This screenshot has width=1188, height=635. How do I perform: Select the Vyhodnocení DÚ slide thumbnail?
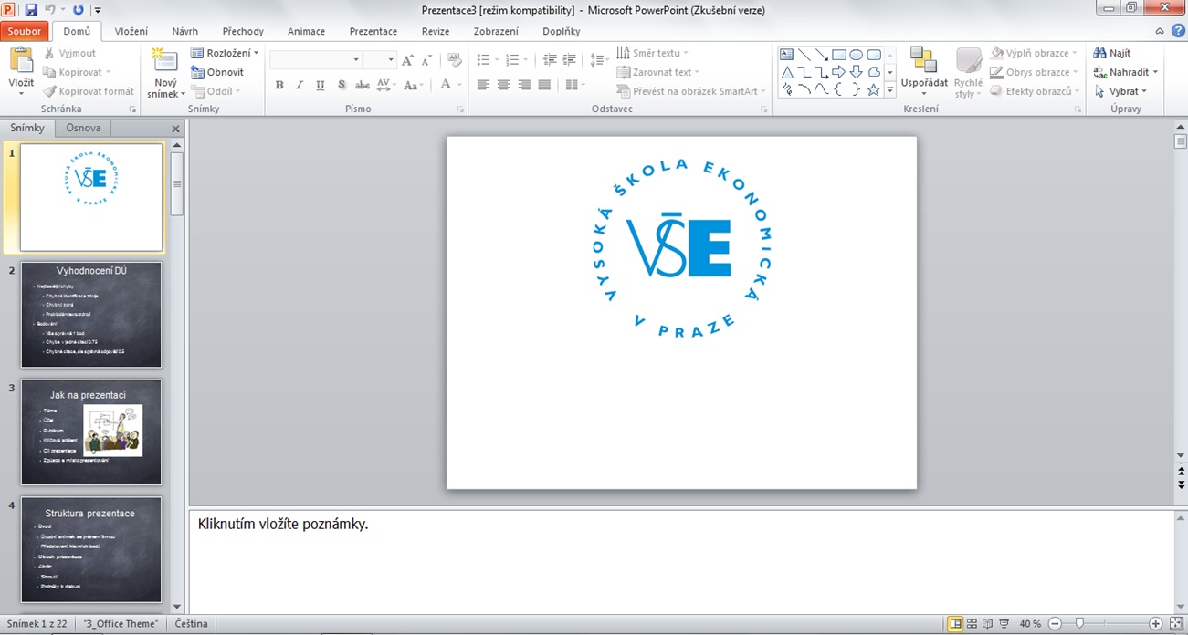pyautogui.click(x=91, y=315)
